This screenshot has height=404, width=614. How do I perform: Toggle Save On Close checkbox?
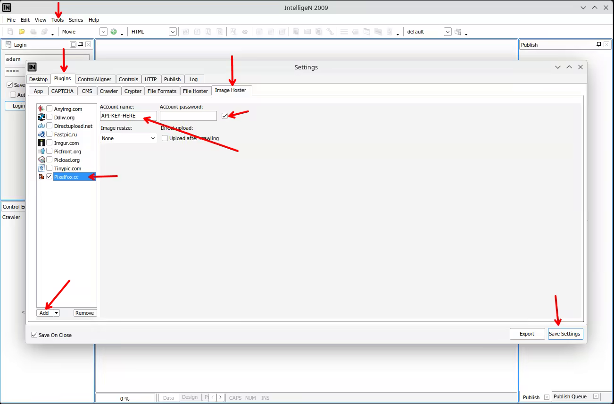pyautogui.click(x=34, y=335)
